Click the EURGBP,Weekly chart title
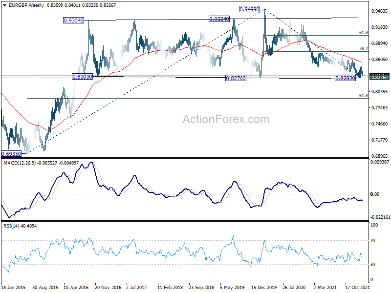The image size is (391, 293). [26, 5]
